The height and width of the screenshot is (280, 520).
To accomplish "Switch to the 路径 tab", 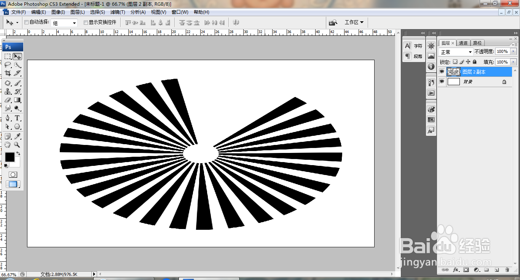I will click(x=477, y=43).
